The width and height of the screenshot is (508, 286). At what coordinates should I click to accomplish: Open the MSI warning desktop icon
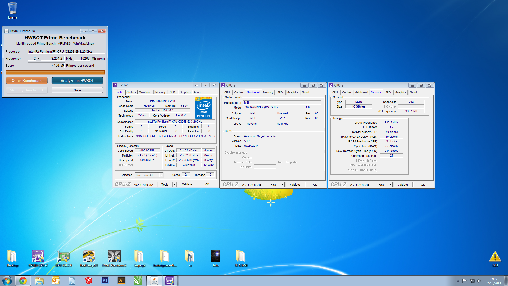(x=495, y=259)
